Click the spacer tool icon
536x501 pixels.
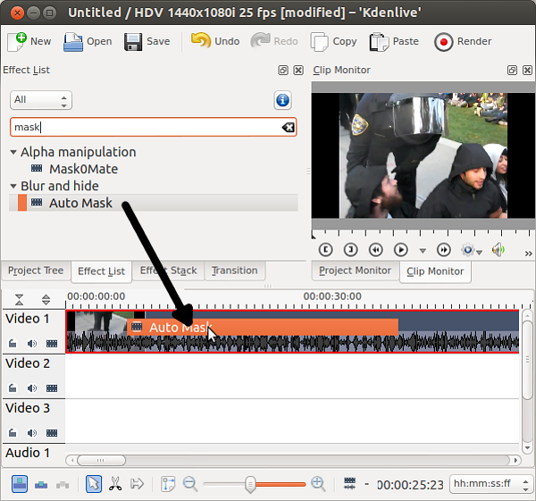tap(137, 483)
